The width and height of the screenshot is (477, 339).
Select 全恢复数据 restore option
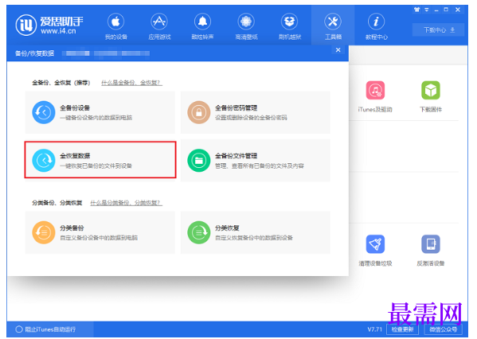pyautogui.click(x=100, y=160)
